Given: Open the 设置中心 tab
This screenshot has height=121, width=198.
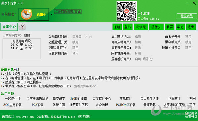Looking at the screenshot, I should 9,27.
